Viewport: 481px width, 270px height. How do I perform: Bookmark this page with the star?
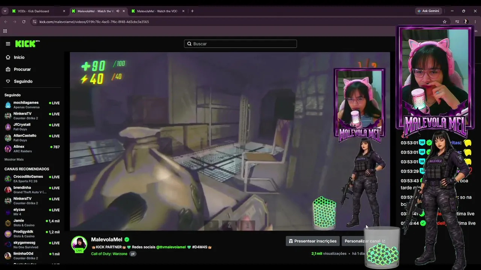pos(445,22)
